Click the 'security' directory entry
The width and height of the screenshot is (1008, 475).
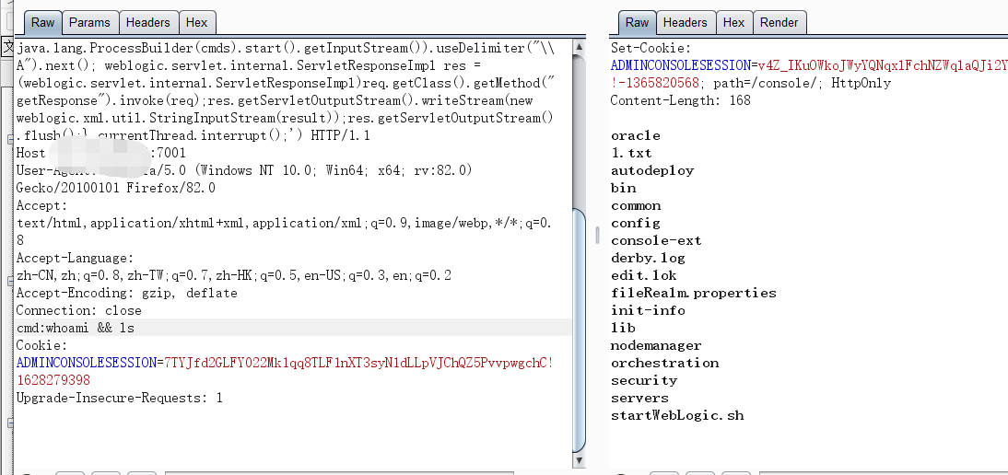pos(644,380)
